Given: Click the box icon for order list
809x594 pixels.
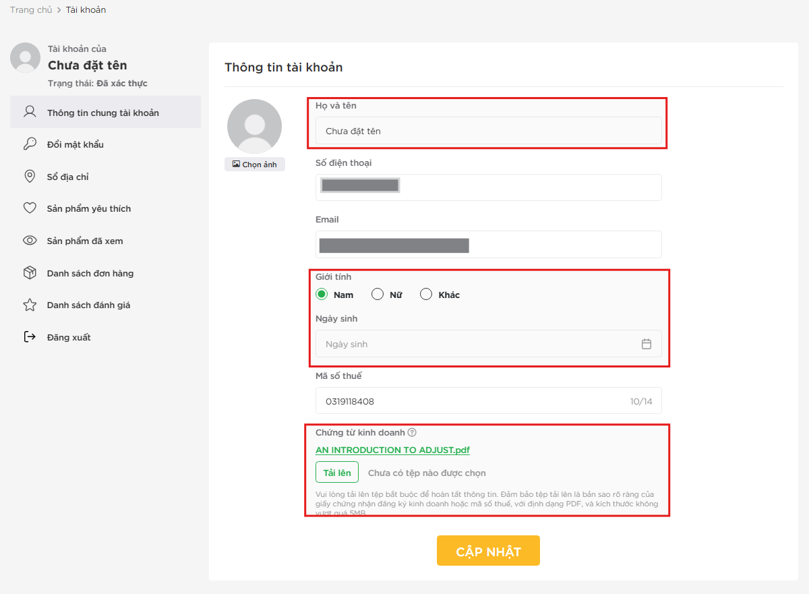Looking at the screenshot, I should [x=30, y=273].
